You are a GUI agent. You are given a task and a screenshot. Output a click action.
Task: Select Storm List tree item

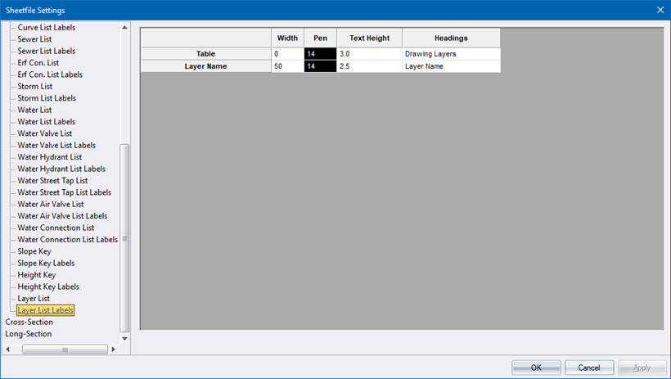tap(35, 86)
